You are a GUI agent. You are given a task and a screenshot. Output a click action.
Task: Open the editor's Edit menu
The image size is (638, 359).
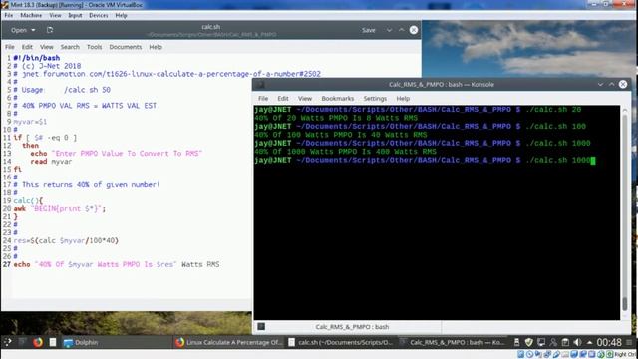click(x=27, y=47)
